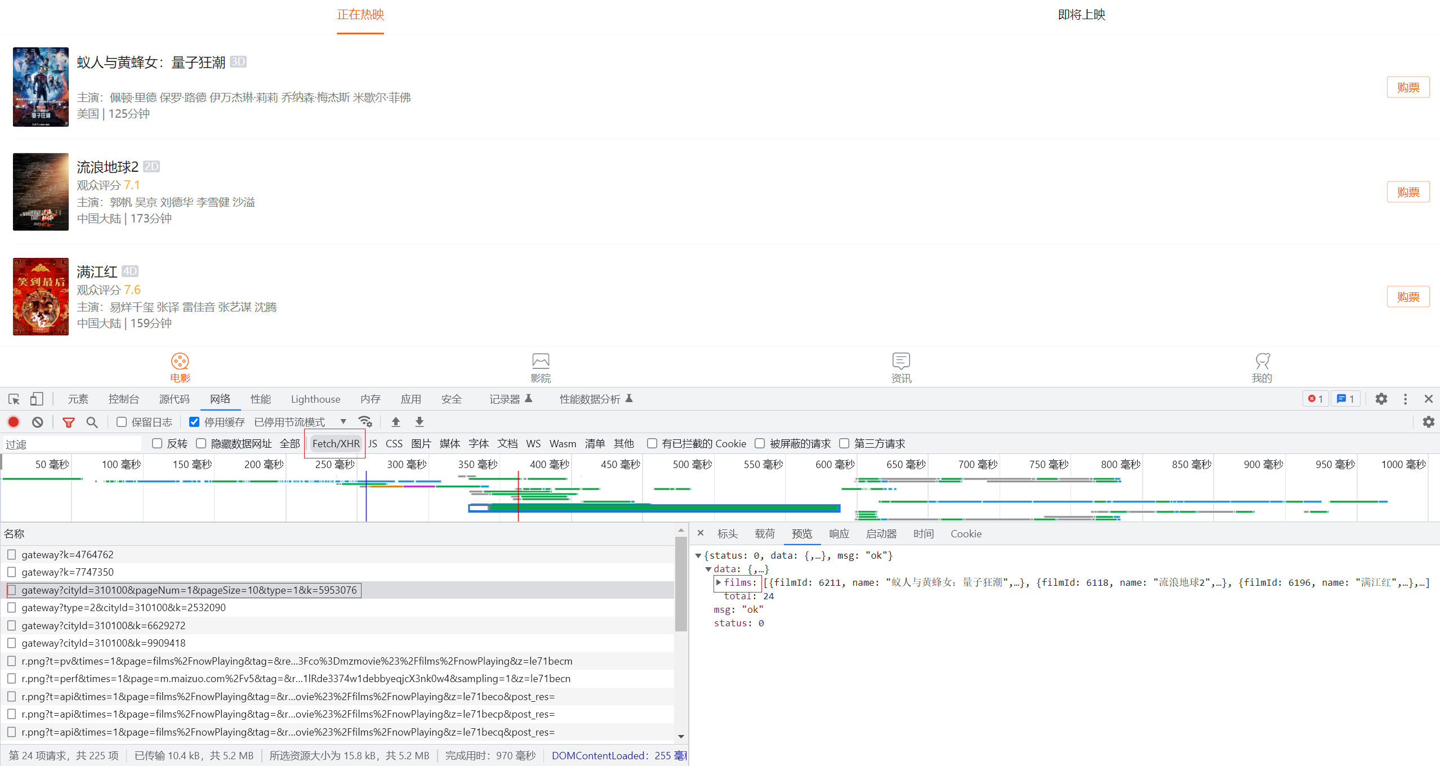Image resolution: width=1440 pixels, height=766 pixels.
Task: Close the request details pane
Action: [x=701, y=533]
